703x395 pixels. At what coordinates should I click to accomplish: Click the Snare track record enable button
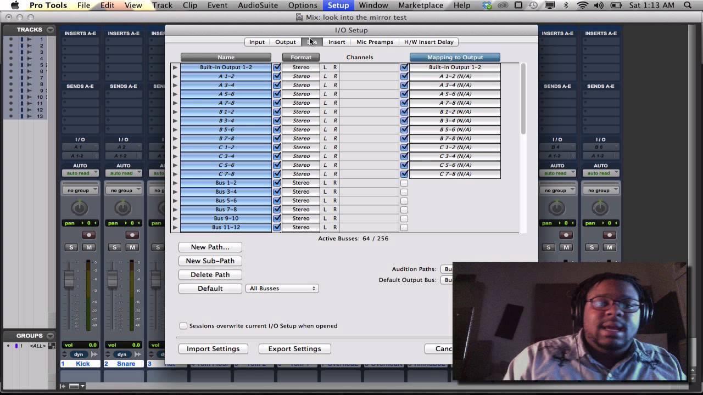coord(132,235)
